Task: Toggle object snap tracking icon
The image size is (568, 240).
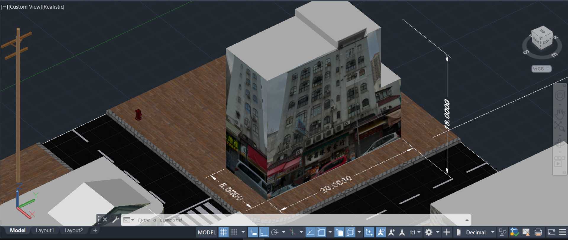Action: (310, 232)
